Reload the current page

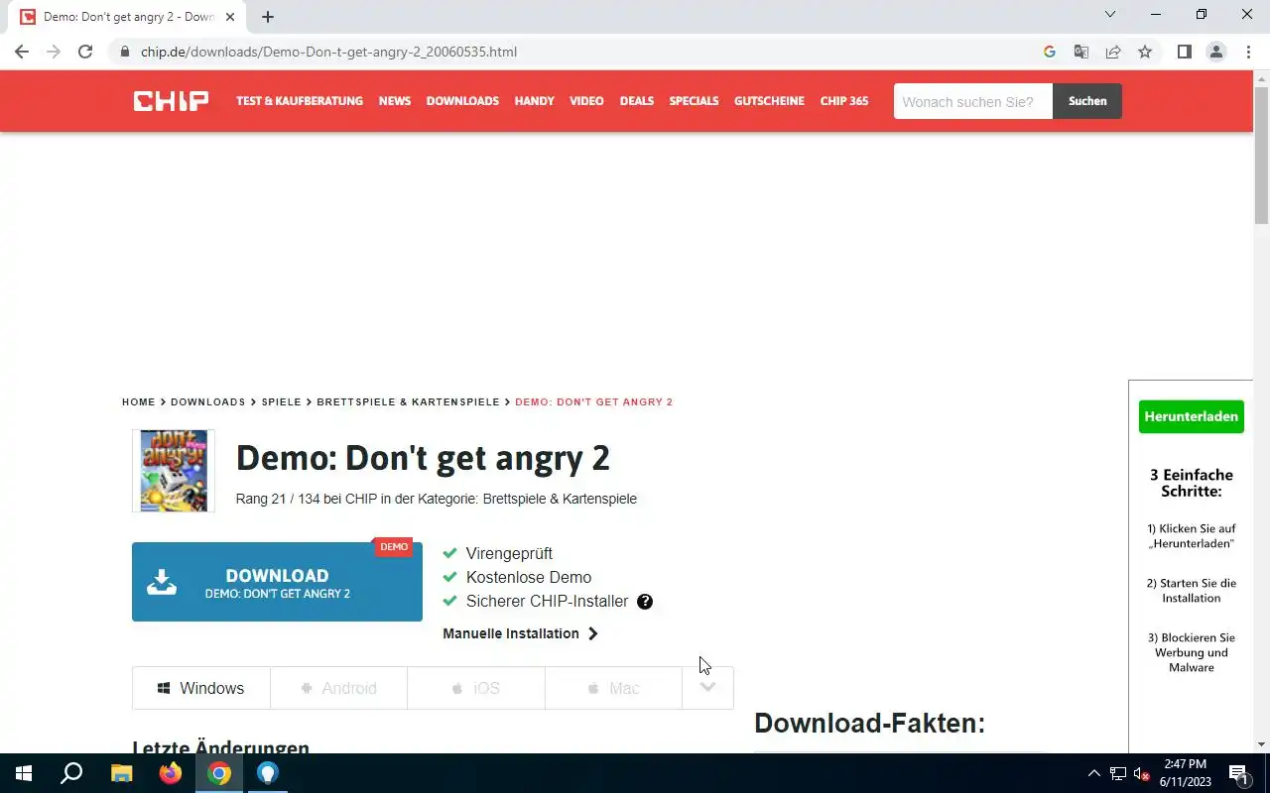[85, 52]
